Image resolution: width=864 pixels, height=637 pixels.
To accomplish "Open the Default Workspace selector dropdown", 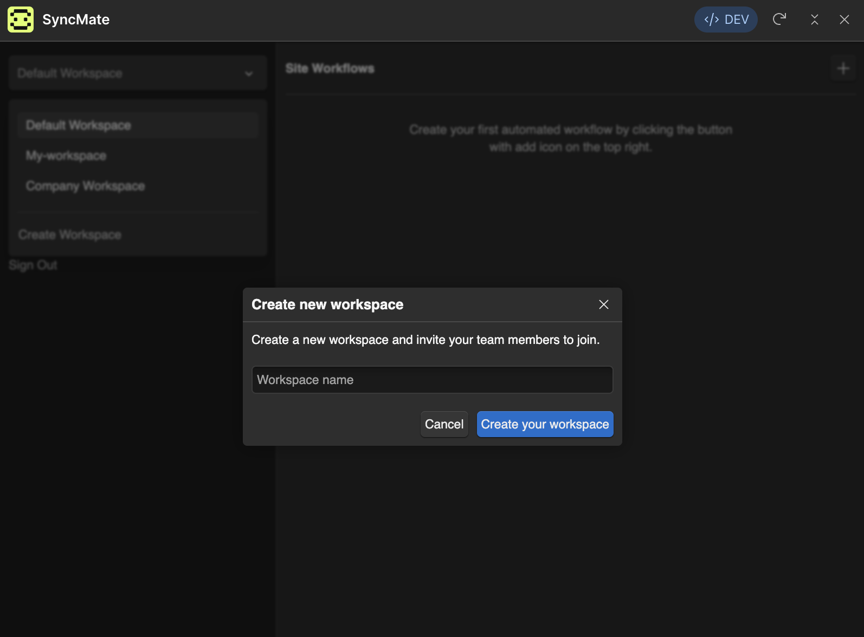I will (130, 73).
